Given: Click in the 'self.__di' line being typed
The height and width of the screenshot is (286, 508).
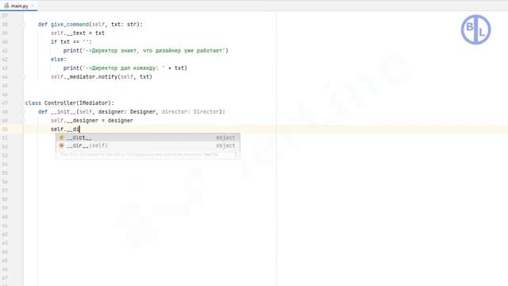Looking at the screenshot, I should [65, 129].
